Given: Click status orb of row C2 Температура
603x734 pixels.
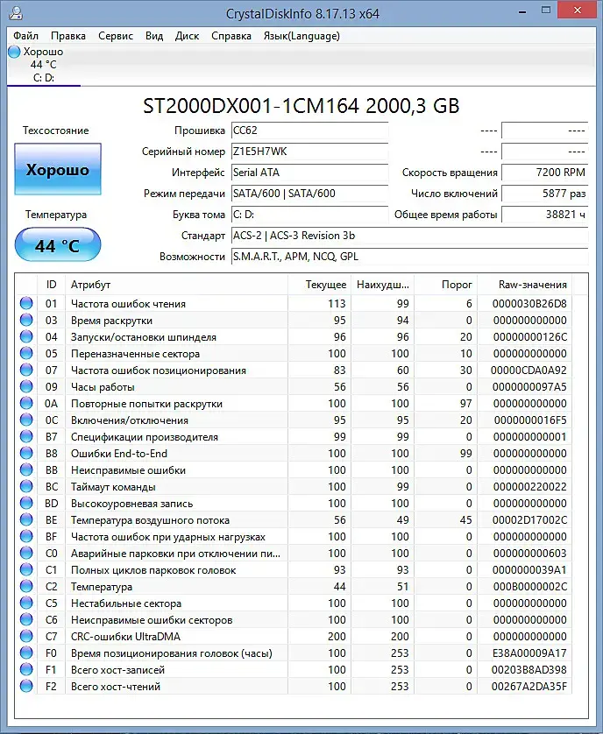Looking at the screenshot, I should tap(26, 586).
